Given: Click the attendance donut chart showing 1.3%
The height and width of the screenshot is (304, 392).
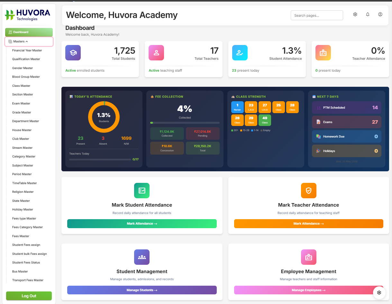Looking at the screenshot, I should coord(104,117).
